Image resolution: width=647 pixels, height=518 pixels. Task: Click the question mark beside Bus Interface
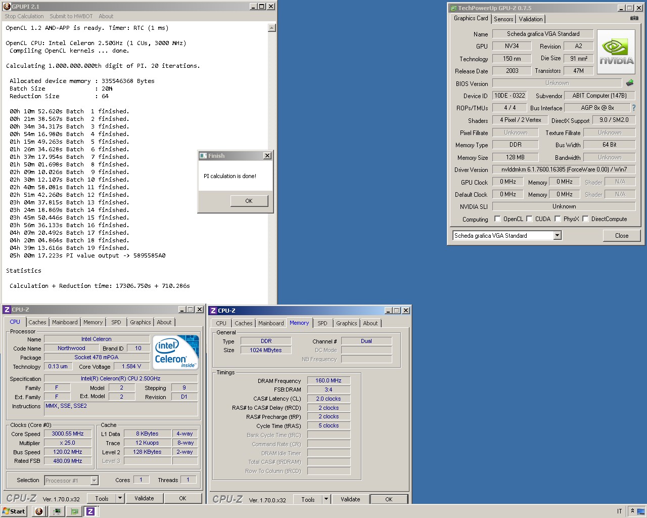click(x=634, y=108)
